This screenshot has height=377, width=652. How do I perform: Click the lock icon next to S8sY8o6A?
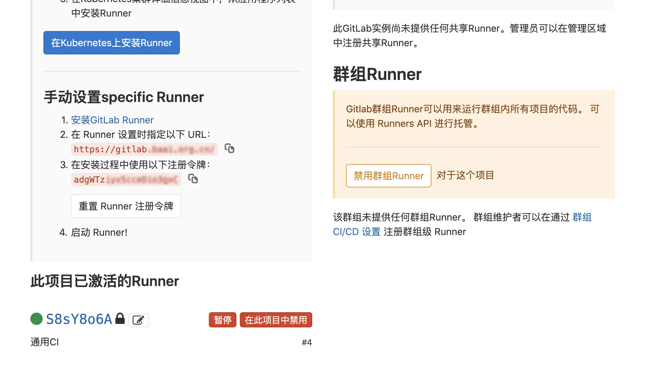coord(120,318)
